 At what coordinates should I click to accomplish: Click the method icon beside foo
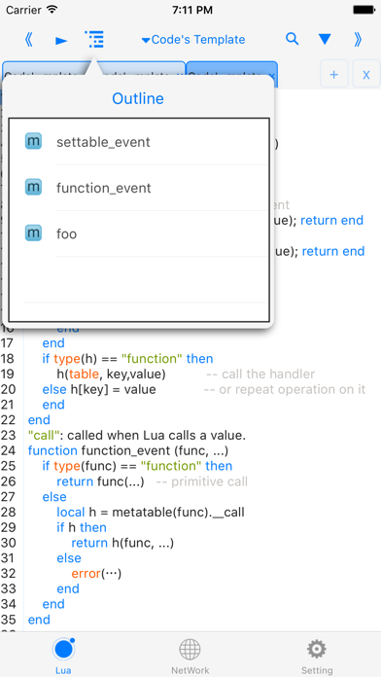click(x=33, y=232)
